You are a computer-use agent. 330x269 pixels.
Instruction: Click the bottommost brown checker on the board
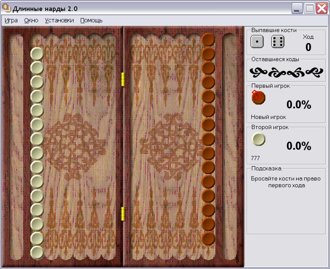(208, 238)
